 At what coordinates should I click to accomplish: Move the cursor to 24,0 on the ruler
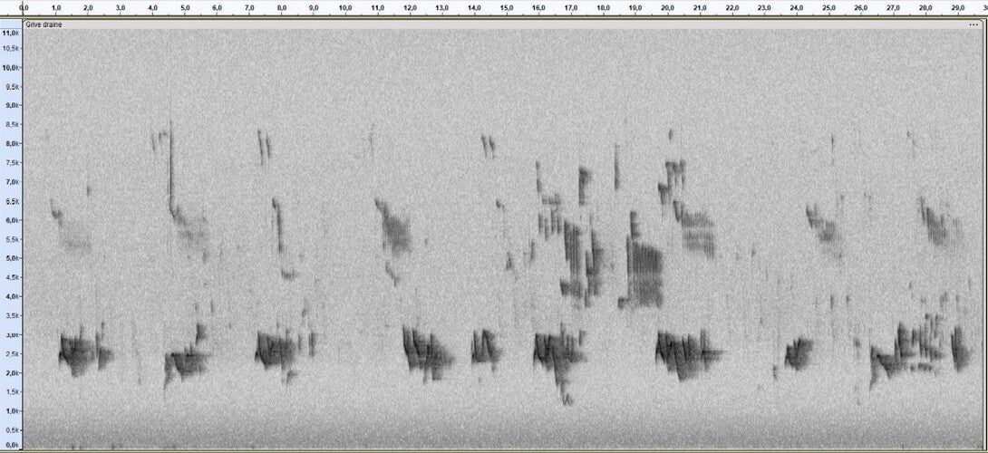(x=797, y=8)
